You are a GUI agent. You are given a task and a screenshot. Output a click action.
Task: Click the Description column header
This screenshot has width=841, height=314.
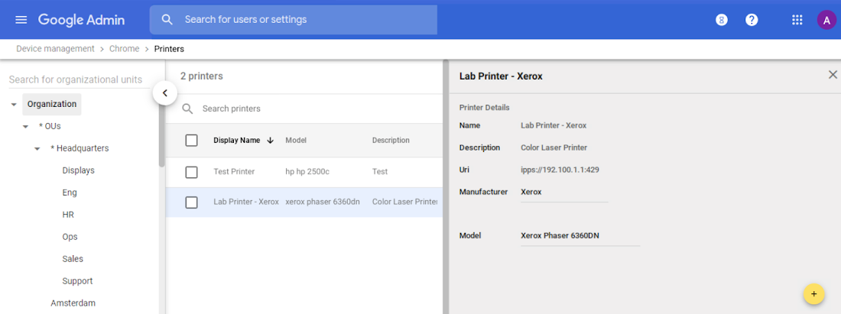(x=391, y=141)
